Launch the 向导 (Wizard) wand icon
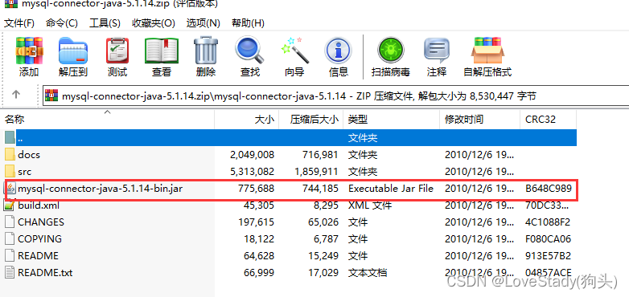Screen dimensions: 629x297 (x=295, y=56)
